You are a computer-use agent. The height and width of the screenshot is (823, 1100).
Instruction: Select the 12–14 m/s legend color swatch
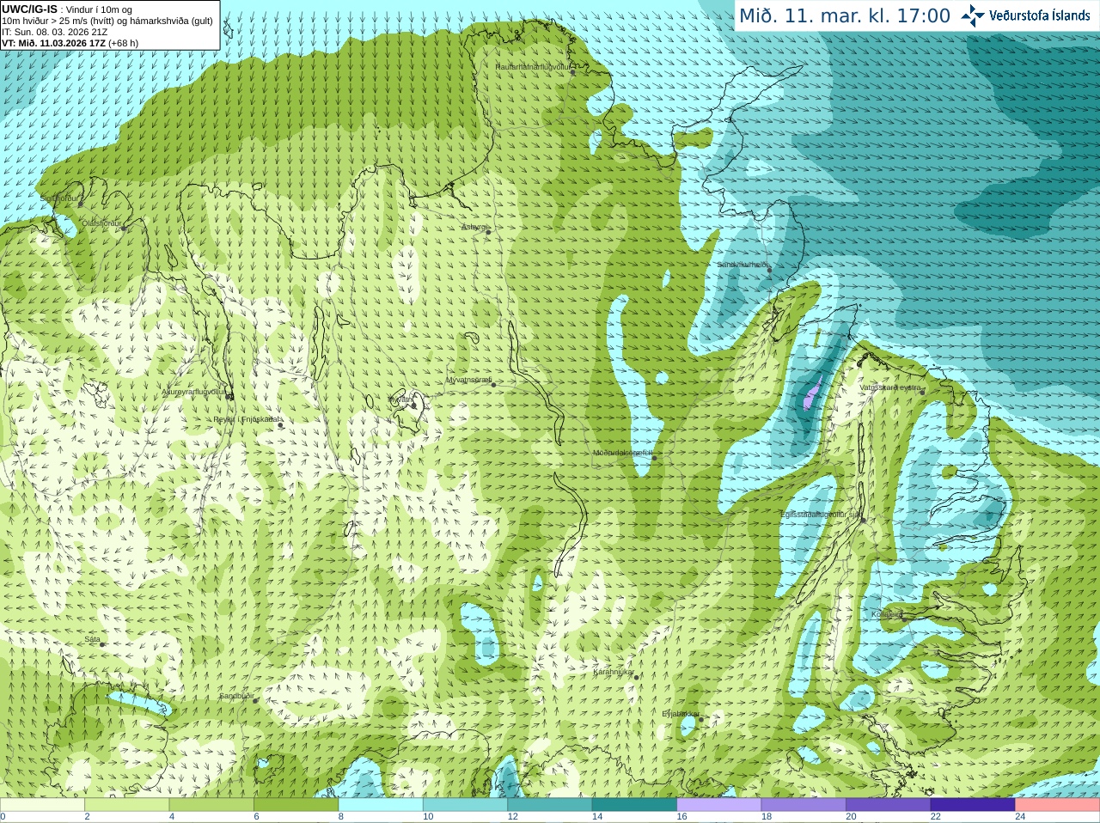[550, 805]
